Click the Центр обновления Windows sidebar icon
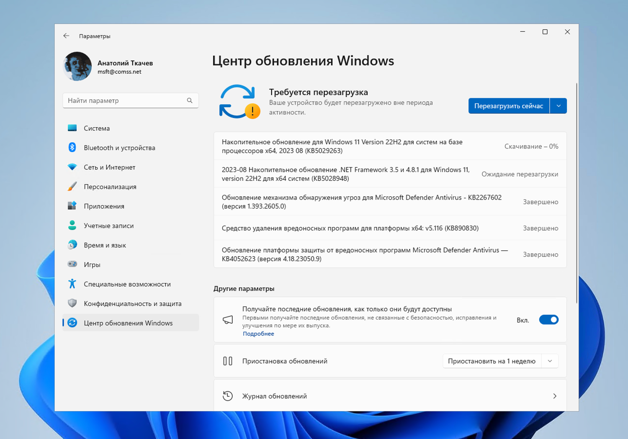 click(72, 323)
